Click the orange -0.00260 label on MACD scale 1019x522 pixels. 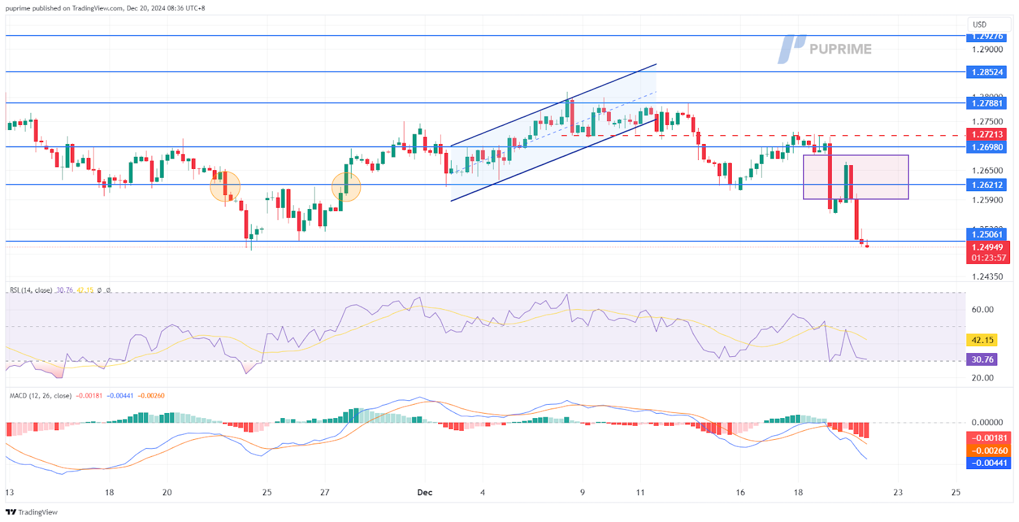(x=988, y=451)
